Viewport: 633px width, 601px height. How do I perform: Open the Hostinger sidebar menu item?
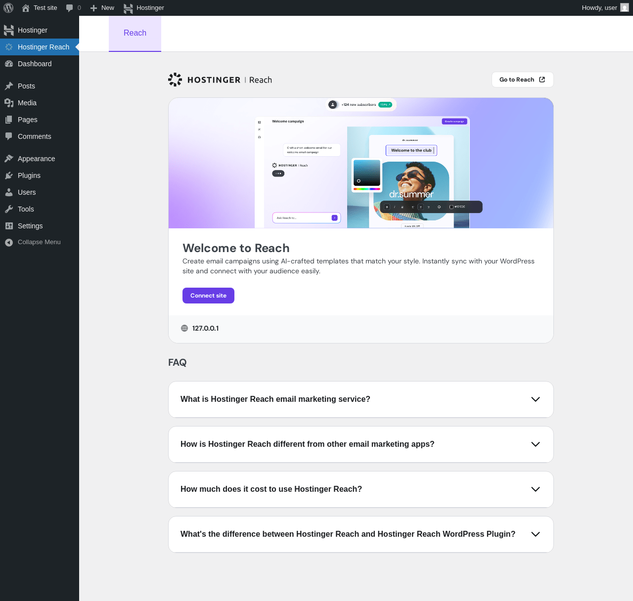[40, 30]
